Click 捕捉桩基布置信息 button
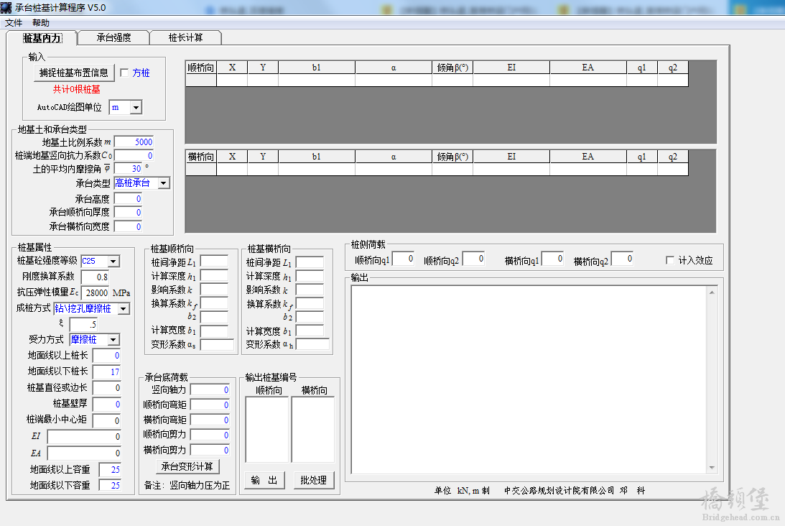The width and height of the screenshot is (785, 526). (x=74, y=73)
